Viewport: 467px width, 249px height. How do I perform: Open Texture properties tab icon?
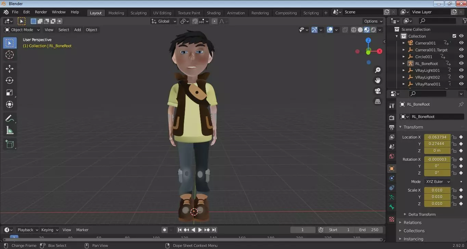point(392,219)
